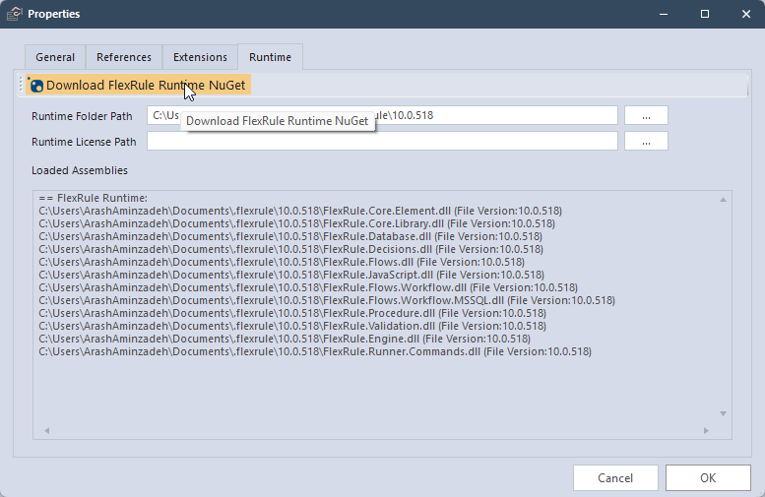This screenshot has width=765, height=497.
Task: Select the FlexRule.Decisions.dll line
Action: 290,249
